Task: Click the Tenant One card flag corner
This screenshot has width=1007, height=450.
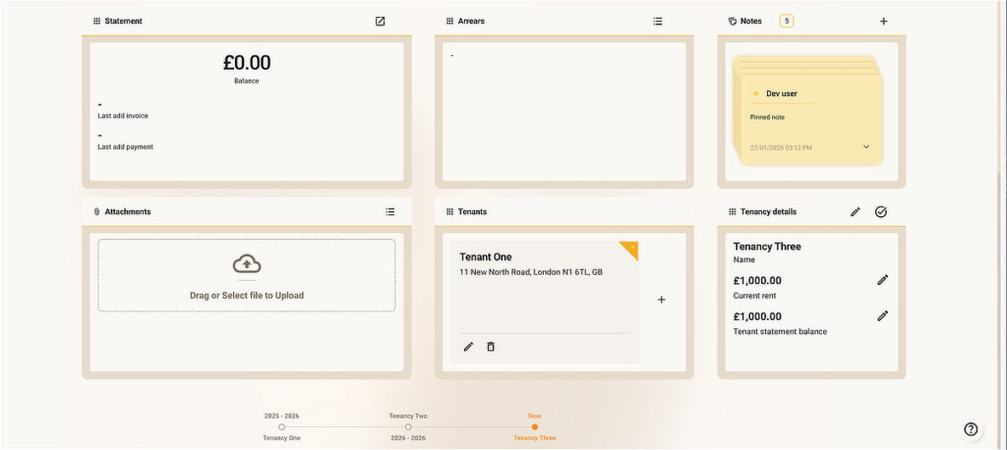Action: [630, 249]
